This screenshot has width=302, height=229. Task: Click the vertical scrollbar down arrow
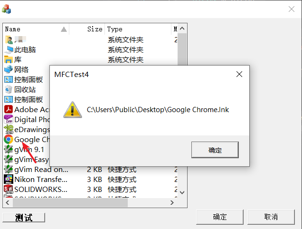point(182,192)
